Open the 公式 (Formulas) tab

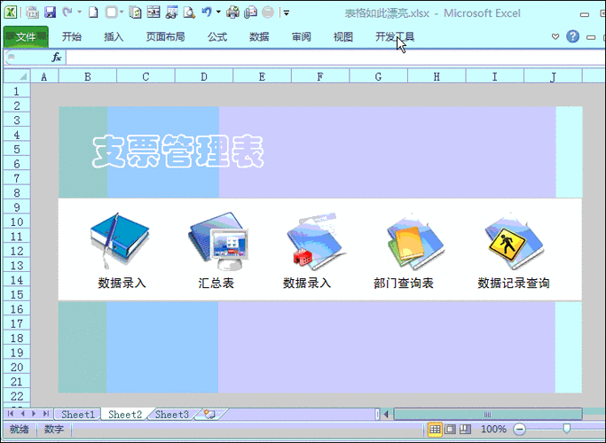pyautogui.click(x=217, y=36)
